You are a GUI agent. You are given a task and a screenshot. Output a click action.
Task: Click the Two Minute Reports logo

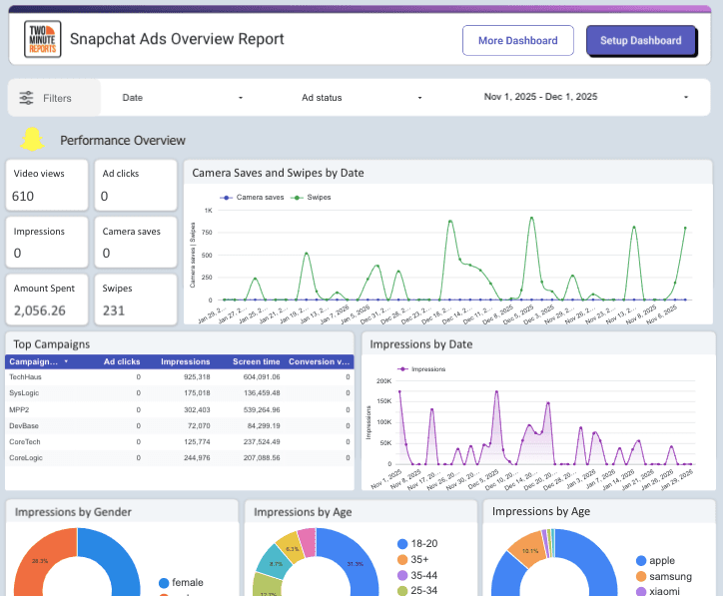pos(42,39)
